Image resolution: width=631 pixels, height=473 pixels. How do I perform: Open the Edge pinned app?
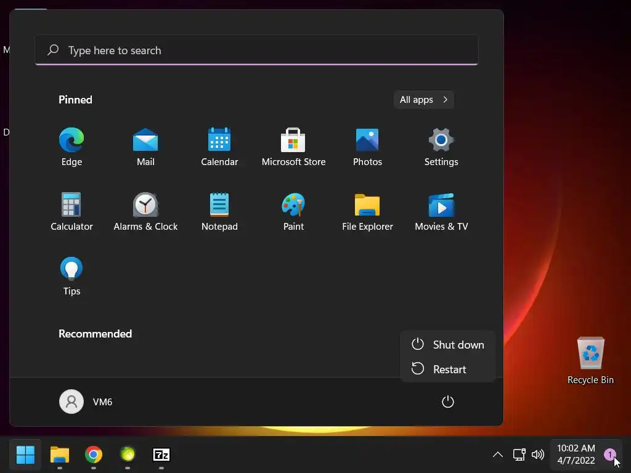[71, 147]
